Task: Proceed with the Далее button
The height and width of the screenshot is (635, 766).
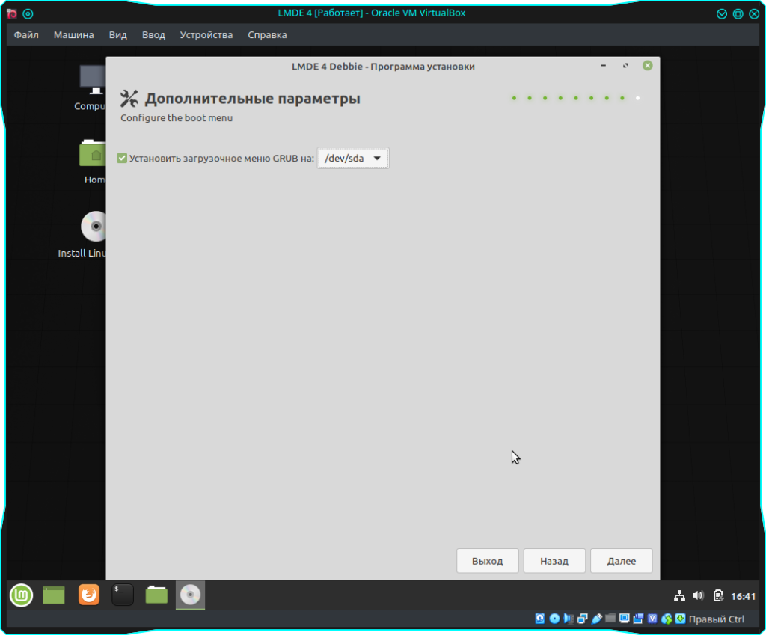Action: pos(622,561)
